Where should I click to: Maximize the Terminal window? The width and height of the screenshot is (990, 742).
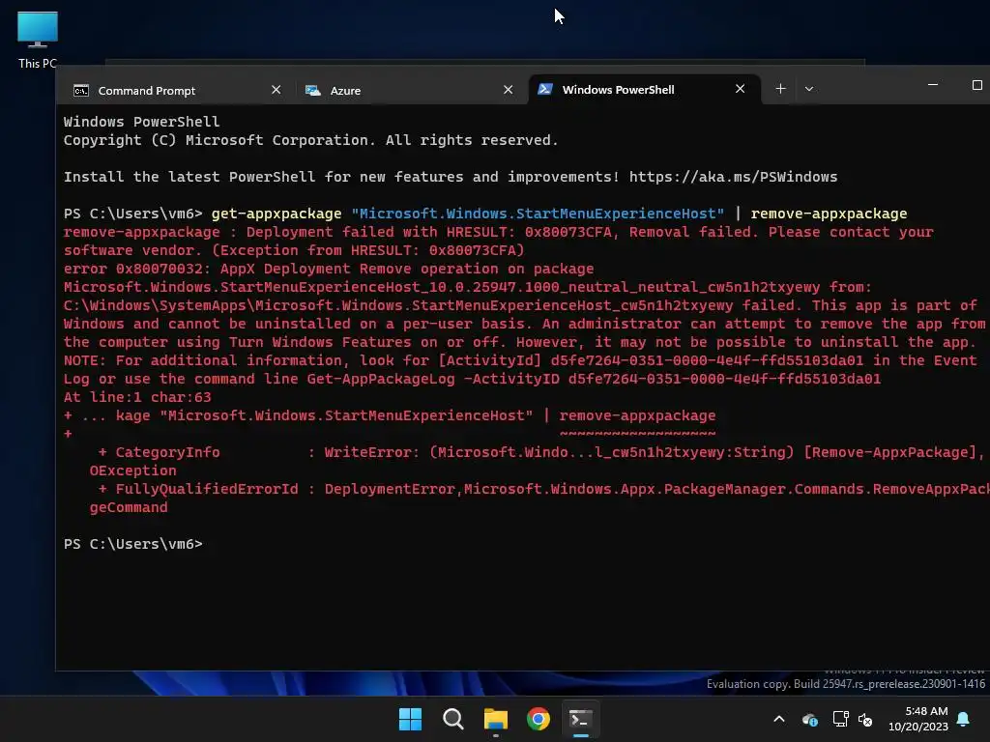tap(976, 85)
